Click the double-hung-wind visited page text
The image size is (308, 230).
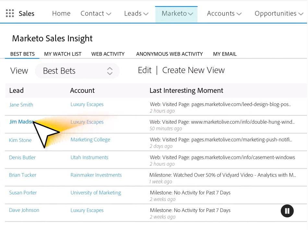222,122
